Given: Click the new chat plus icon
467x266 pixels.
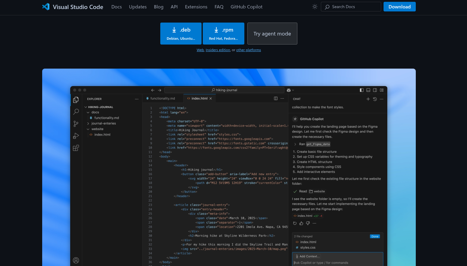Looking at the screenshot, I should (x=368, y=99).
